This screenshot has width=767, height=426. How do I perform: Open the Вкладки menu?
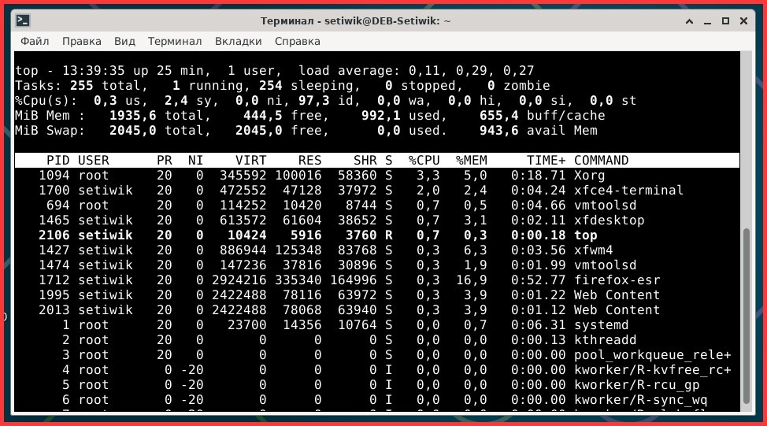238,41
